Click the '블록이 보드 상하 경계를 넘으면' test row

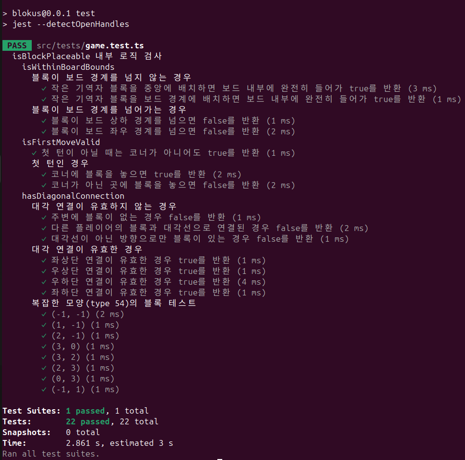(169, 121)
